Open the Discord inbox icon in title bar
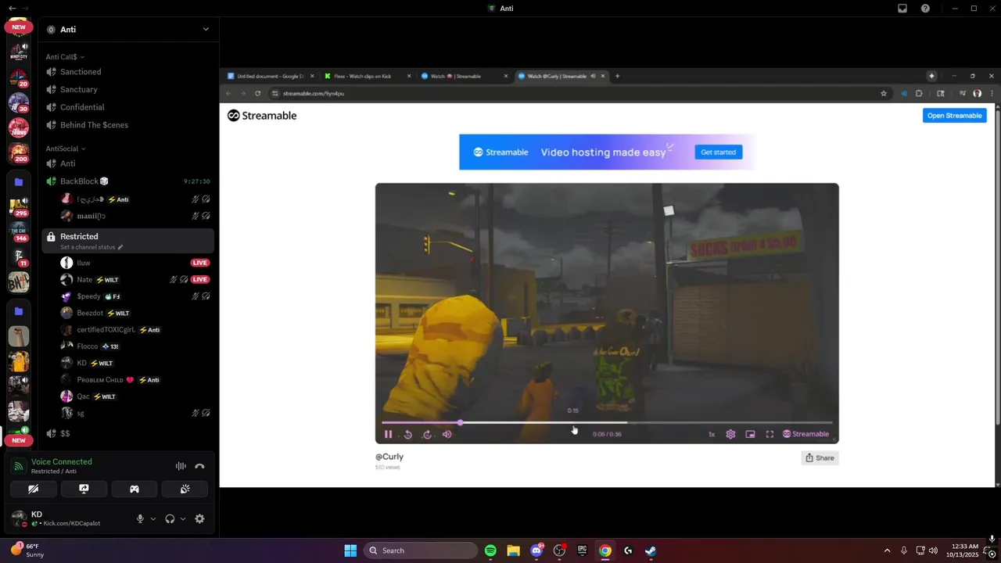The image size is (1001, 563). point(902,9)
